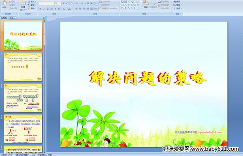Click the Paste clipboard icon
243x156 pixels.
[4, 3]
